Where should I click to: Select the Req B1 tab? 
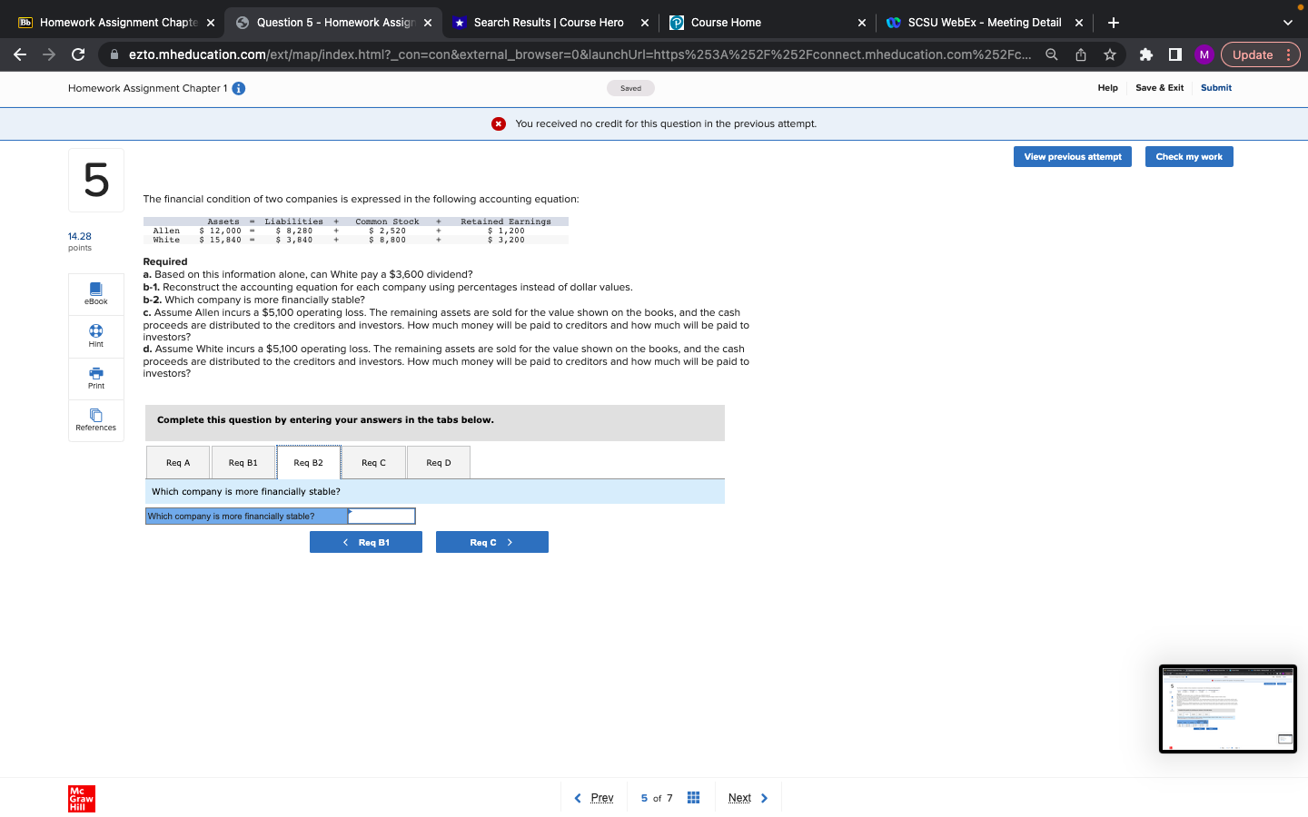click(x=243, y=463)
